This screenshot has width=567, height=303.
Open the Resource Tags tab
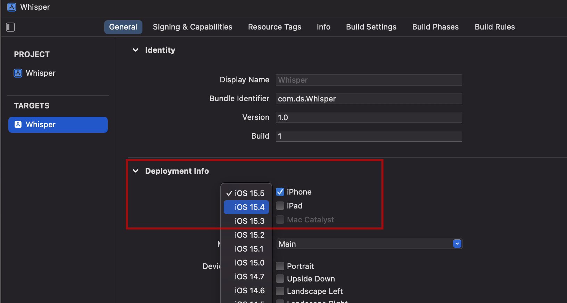tap(275, 27)
